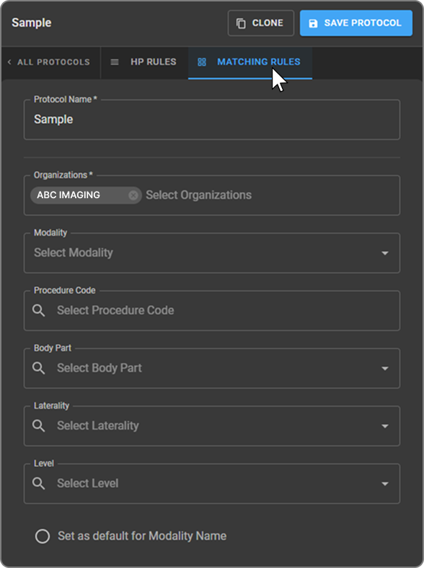424x568 pixels.
Task: Remove the ABC IMAGING organization chip
Action: point(133,195)
